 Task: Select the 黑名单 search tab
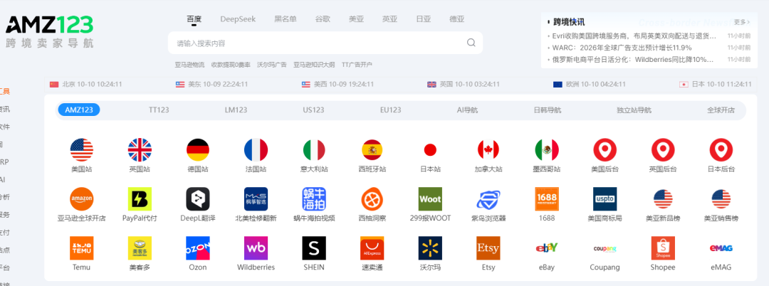(x=286, y=19)
